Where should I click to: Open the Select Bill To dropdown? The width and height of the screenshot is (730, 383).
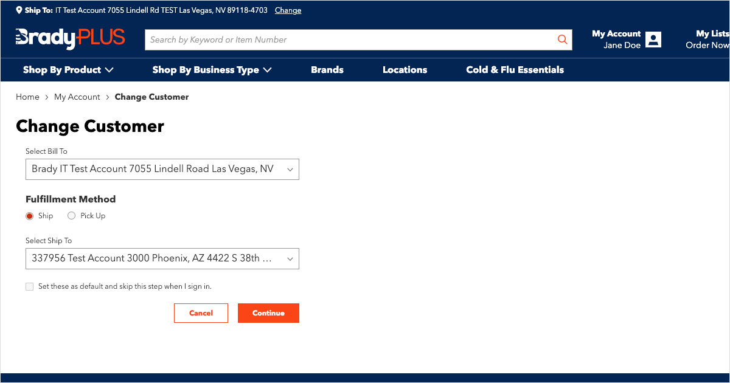pyautogui.click(x=162, y=169)
